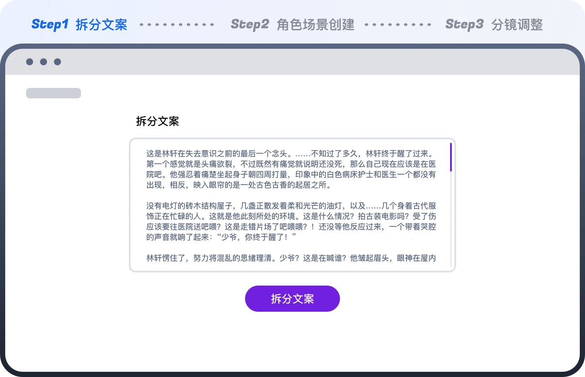The image size is (585, 377).
Task: Click the gray placeholder bar at top left
Action: point(53,93)
